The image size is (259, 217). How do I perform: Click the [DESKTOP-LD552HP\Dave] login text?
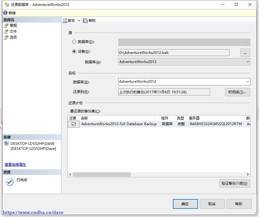(x=33, y=149)
